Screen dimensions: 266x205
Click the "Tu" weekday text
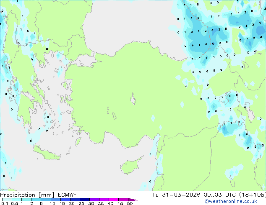(x=155, y=195)
